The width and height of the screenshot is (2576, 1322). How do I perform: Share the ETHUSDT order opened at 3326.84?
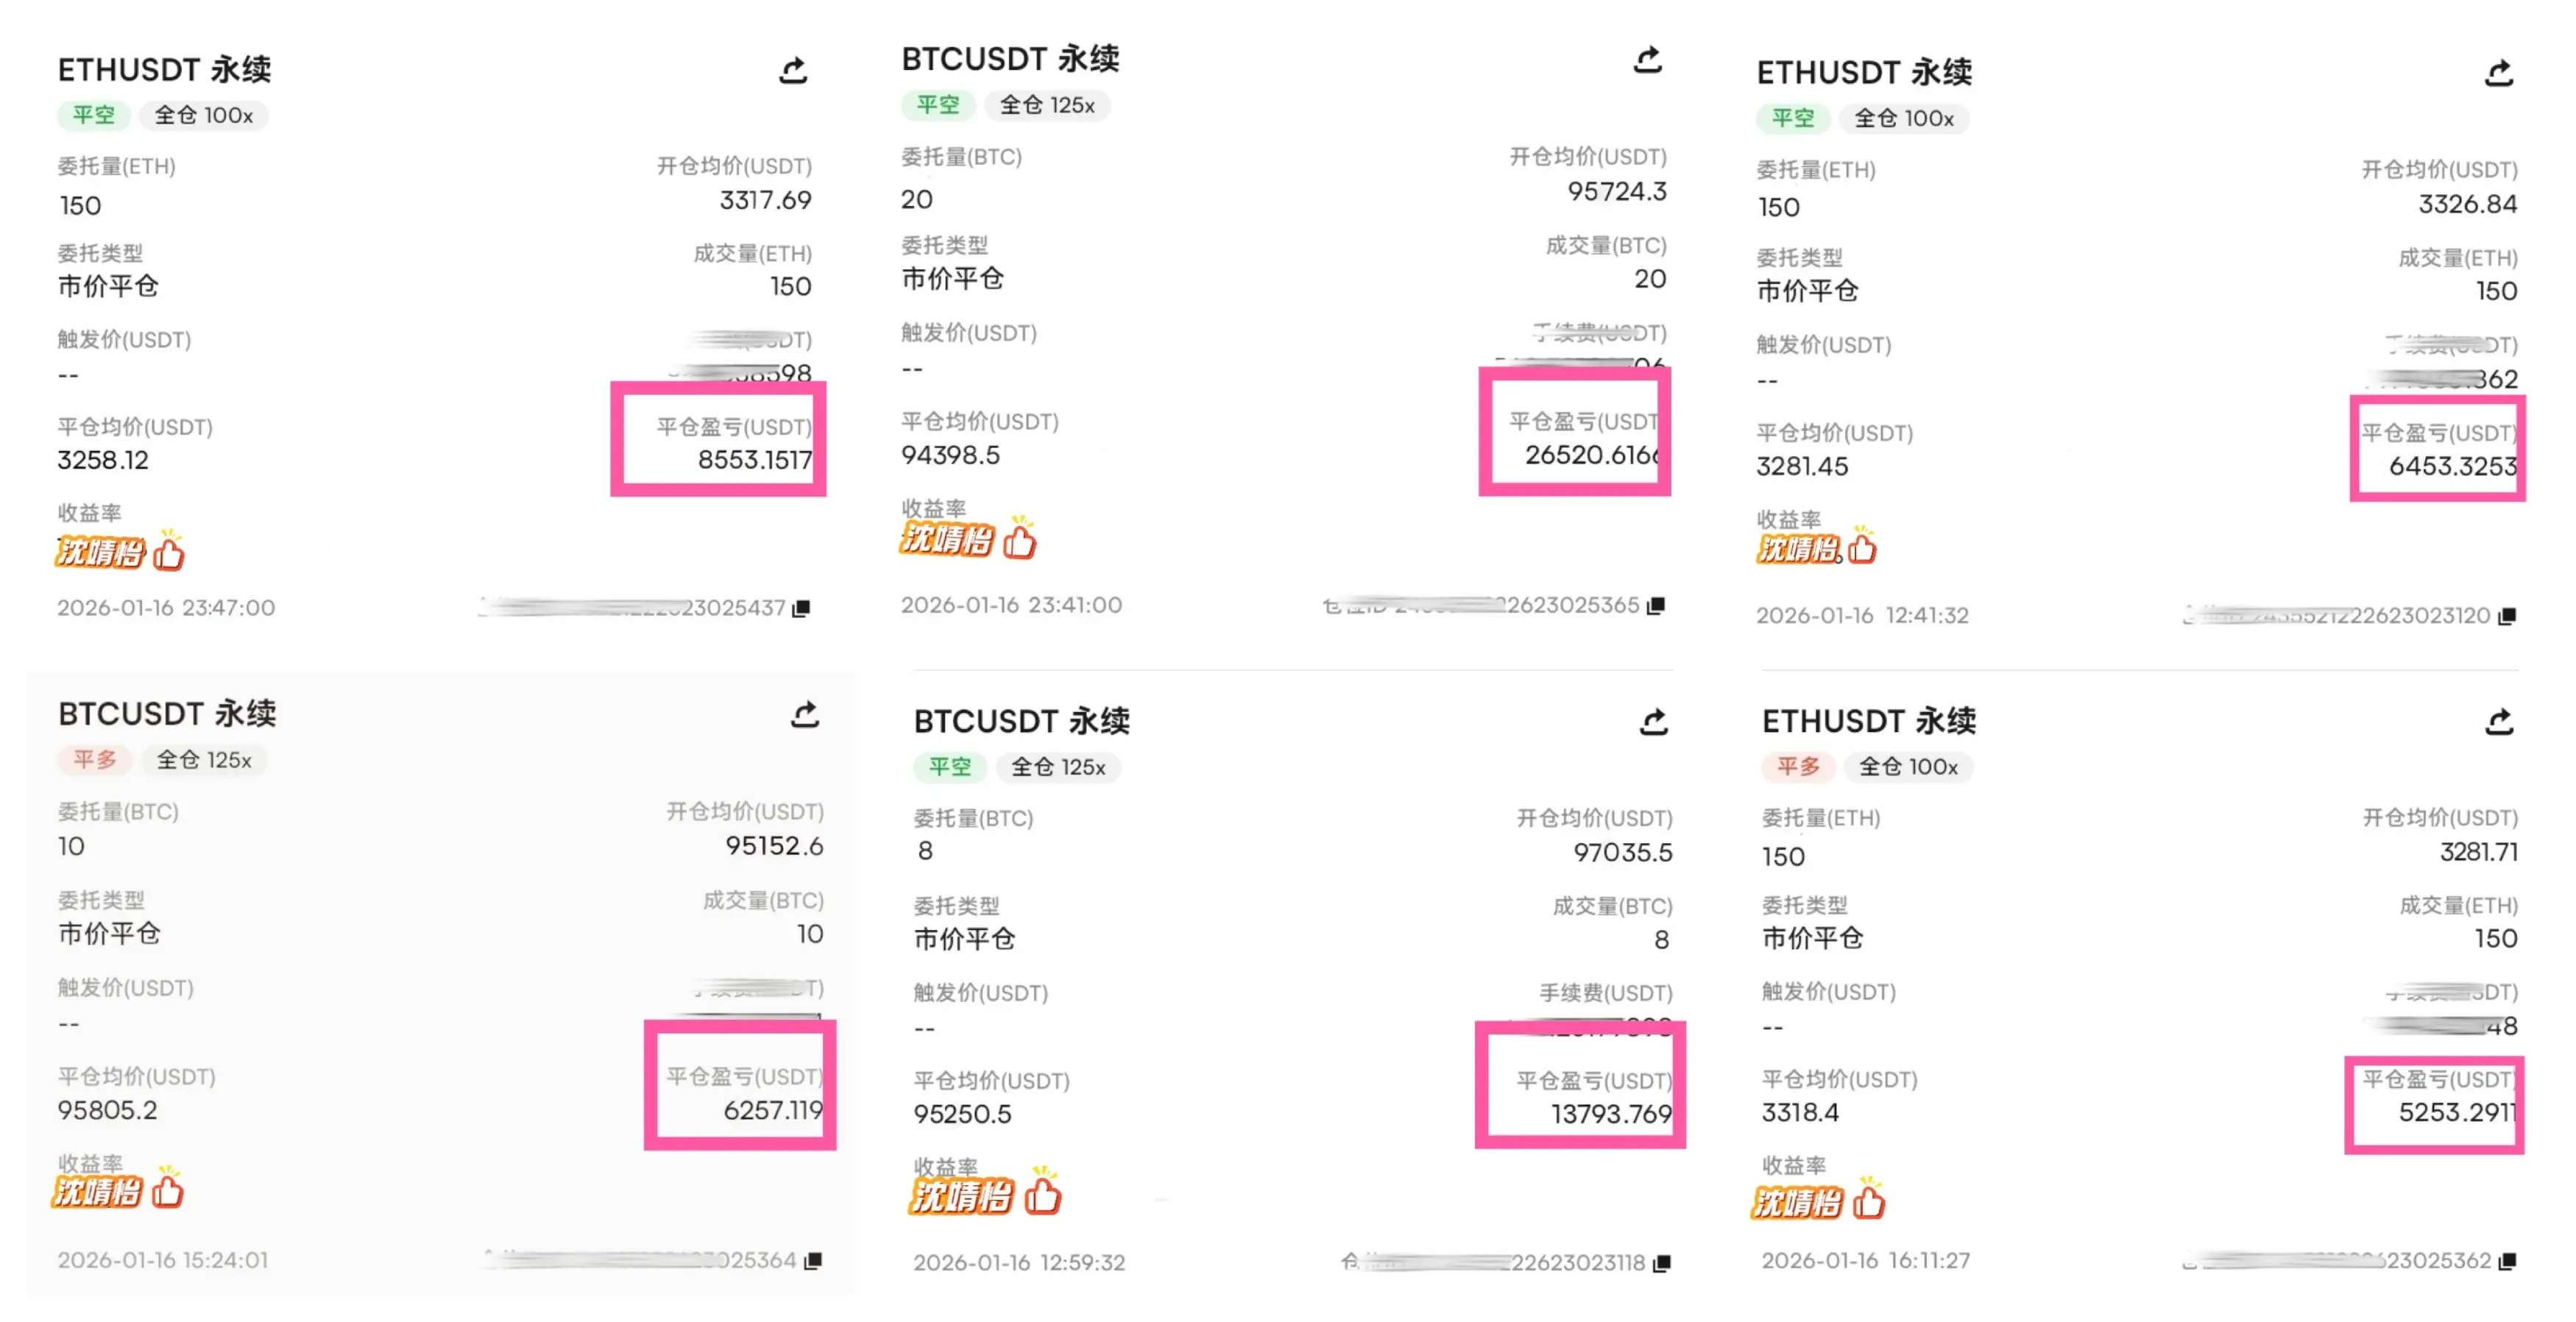2499,73
